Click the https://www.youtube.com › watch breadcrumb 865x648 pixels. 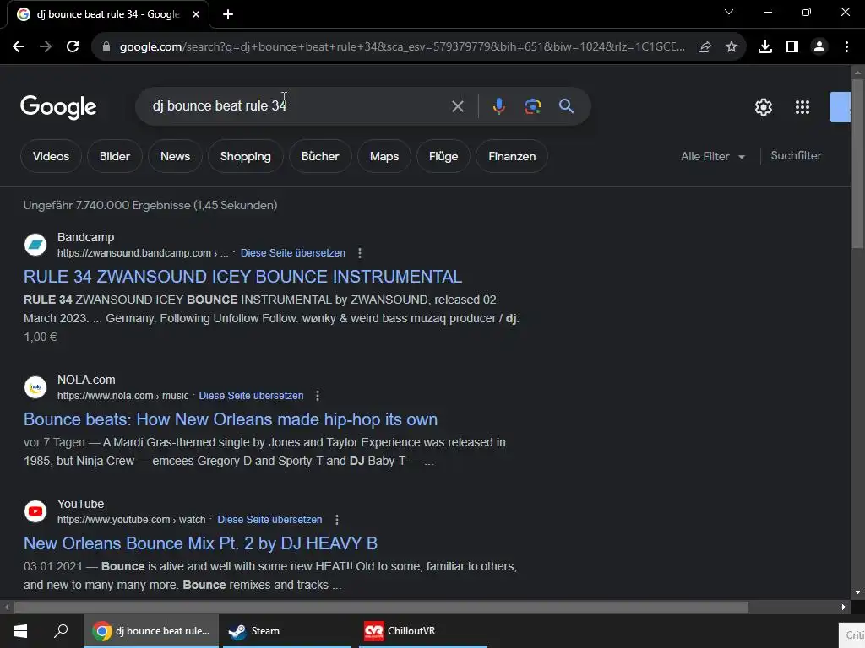click(131, 520)
